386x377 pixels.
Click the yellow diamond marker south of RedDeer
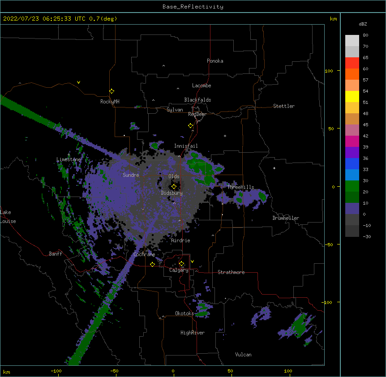pyautogui.click(x=191, y=126)
